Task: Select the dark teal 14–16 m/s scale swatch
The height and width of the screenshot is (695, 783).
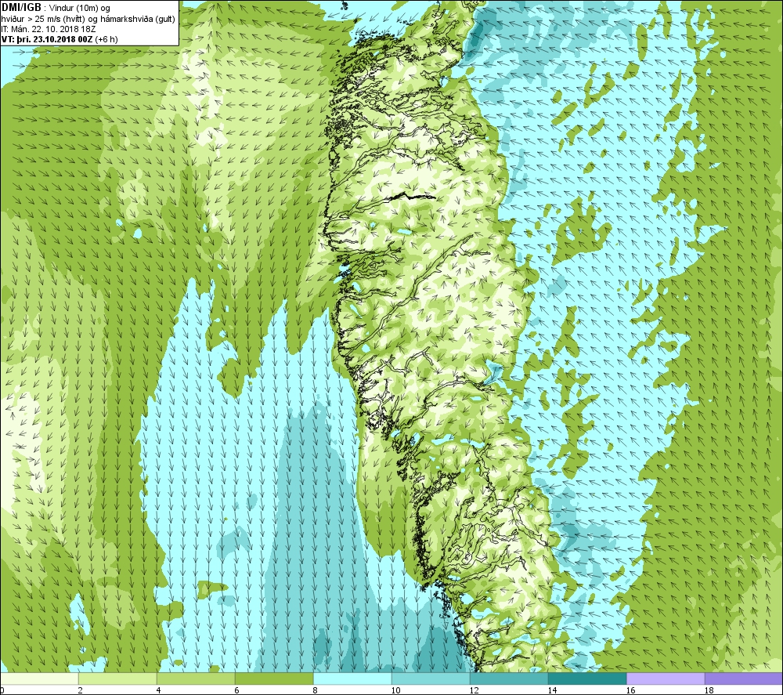Action: [587, 679]
